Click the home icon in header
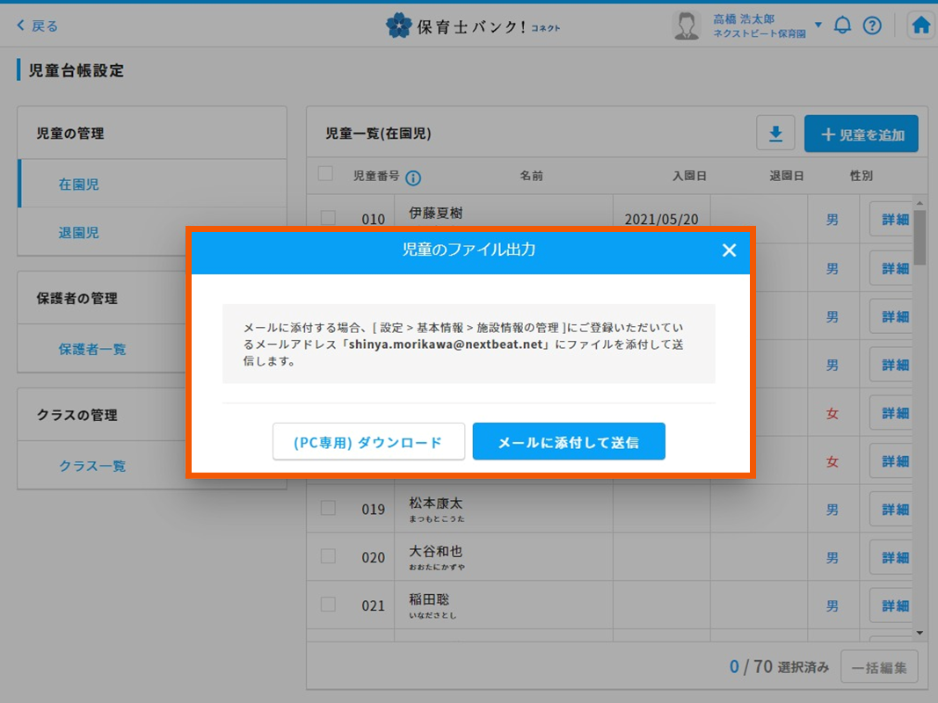938x703 pixels. point(920,25)
